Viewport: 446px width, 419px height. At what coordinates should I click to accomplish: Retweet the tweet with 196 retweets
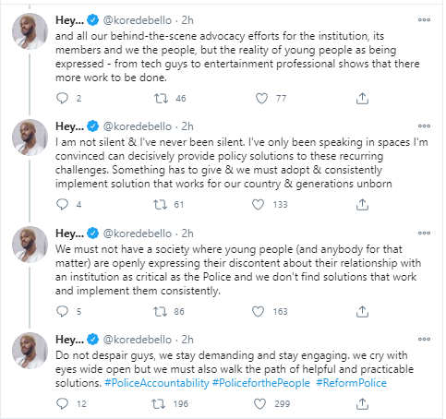(x=159, y=404)
